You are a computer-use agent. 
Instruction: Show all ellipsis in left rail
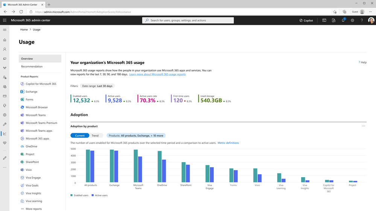[x=5, y=167]
